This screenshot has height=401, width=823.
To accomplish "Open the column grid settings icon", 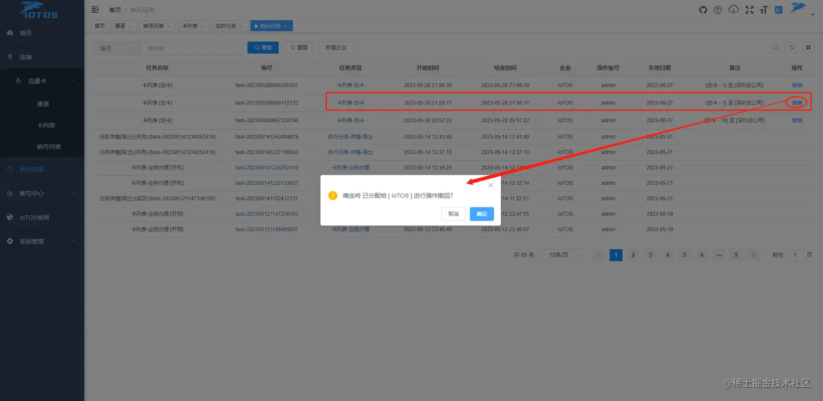I will 808,47.
